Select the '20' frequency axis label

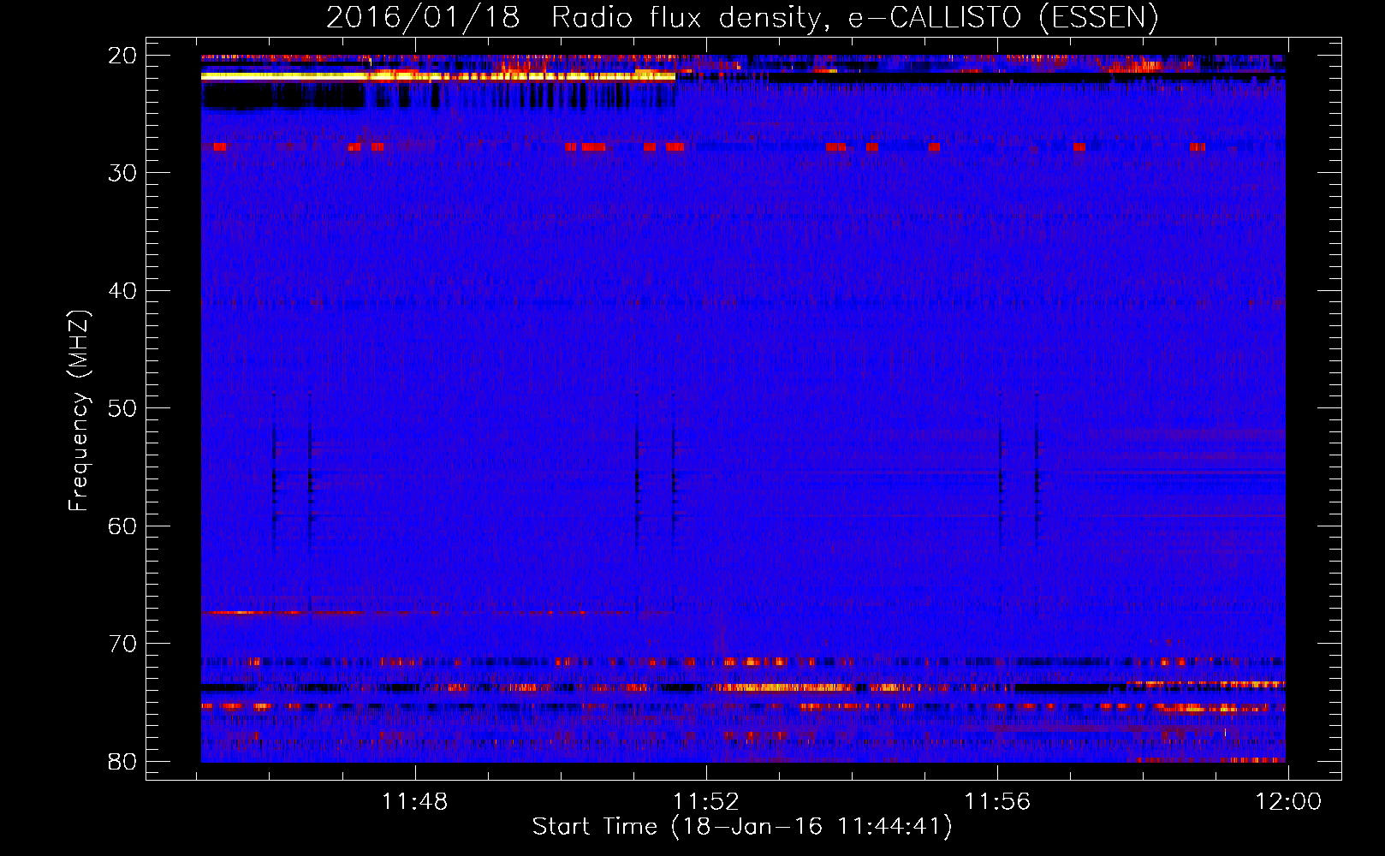point(123,56)
